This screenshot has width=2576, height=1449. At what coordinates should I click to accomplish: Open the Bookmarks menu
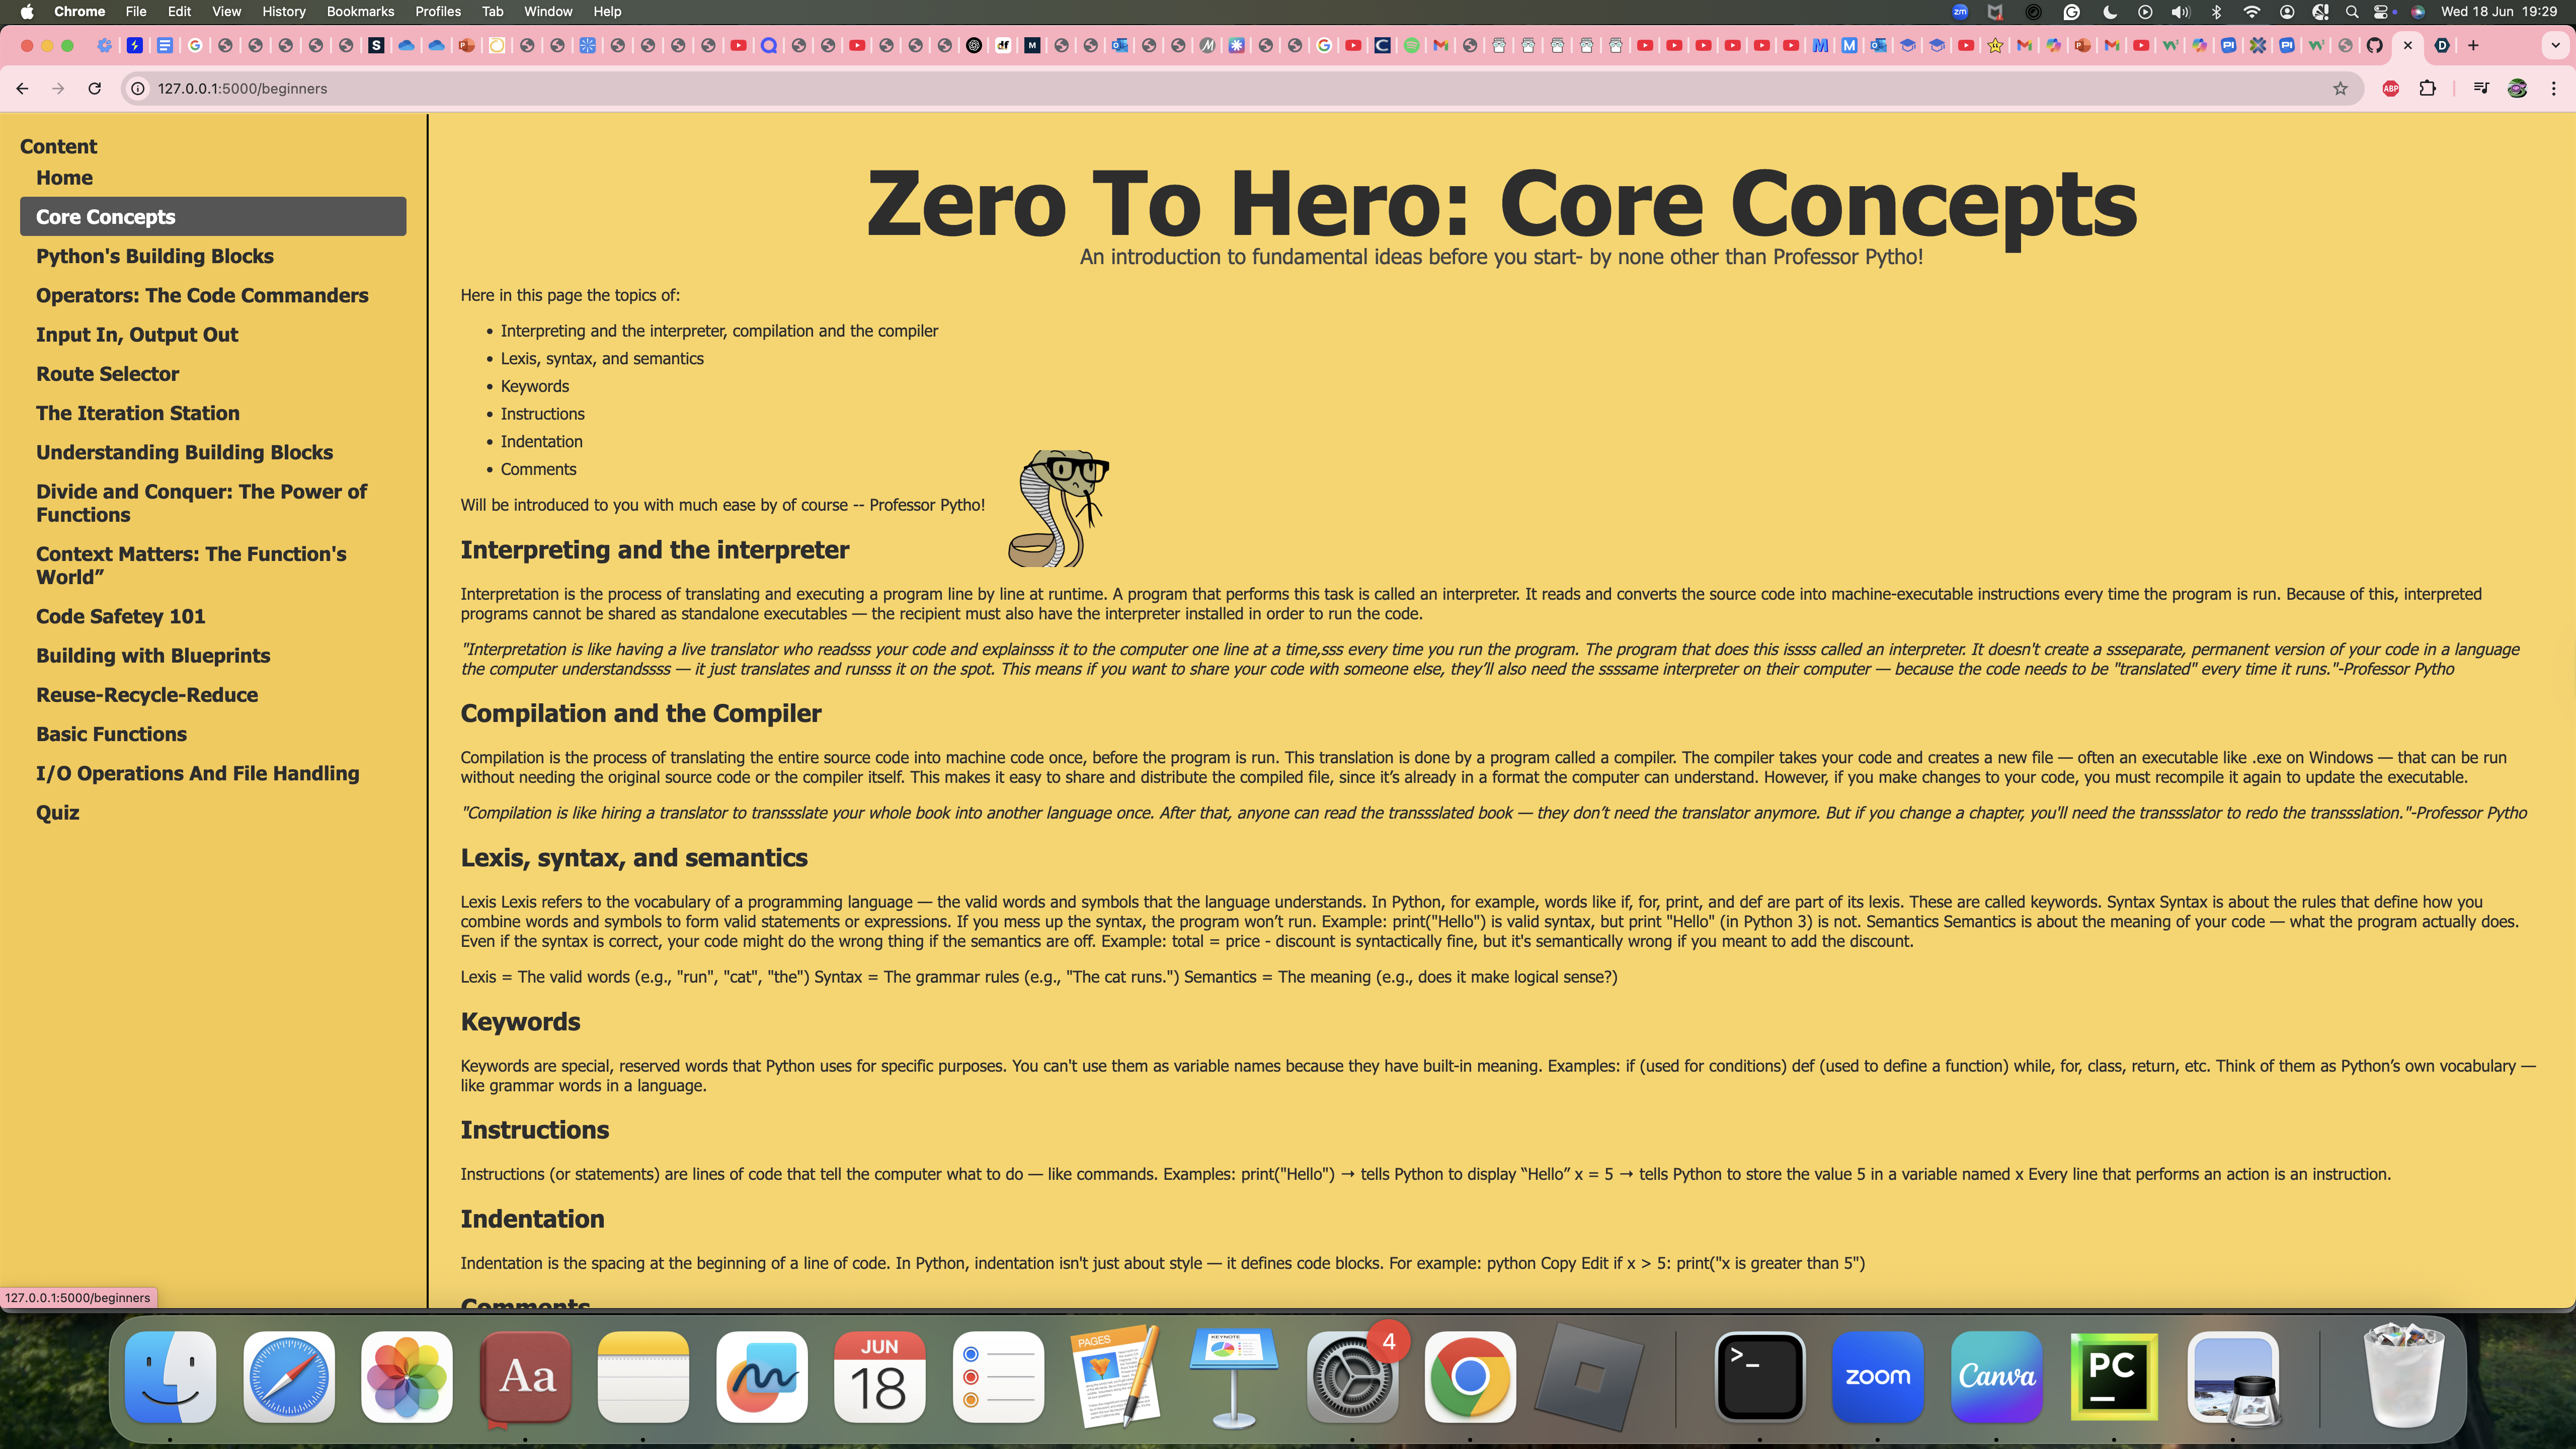tap(360, 11)
